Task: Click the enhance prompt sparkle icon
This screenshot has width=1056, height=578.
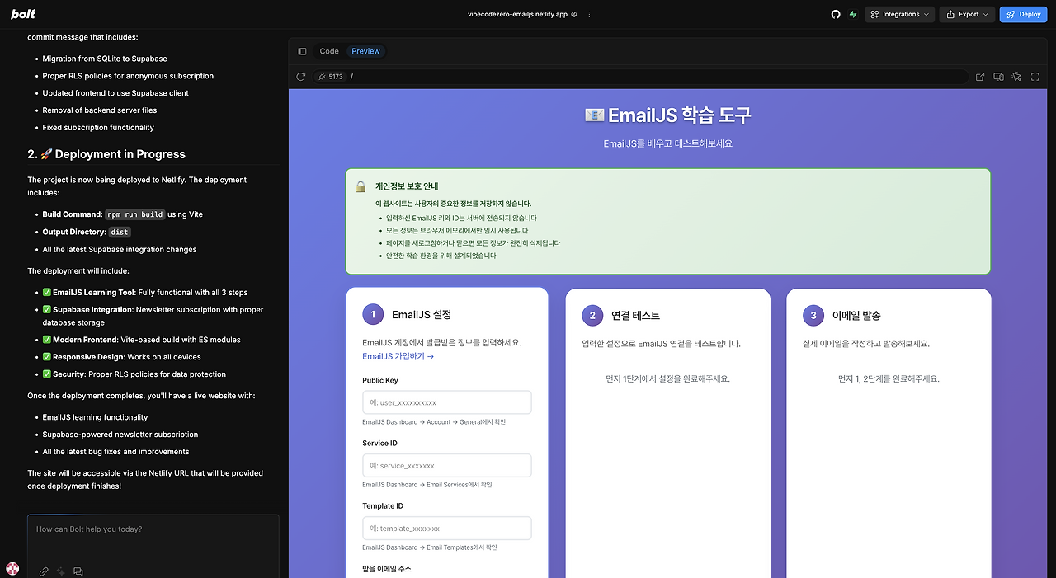Action: (x=61, y=571)
